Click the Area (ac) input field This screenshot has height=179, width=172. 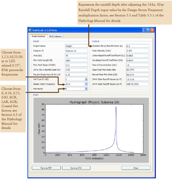tap(76, 56)
